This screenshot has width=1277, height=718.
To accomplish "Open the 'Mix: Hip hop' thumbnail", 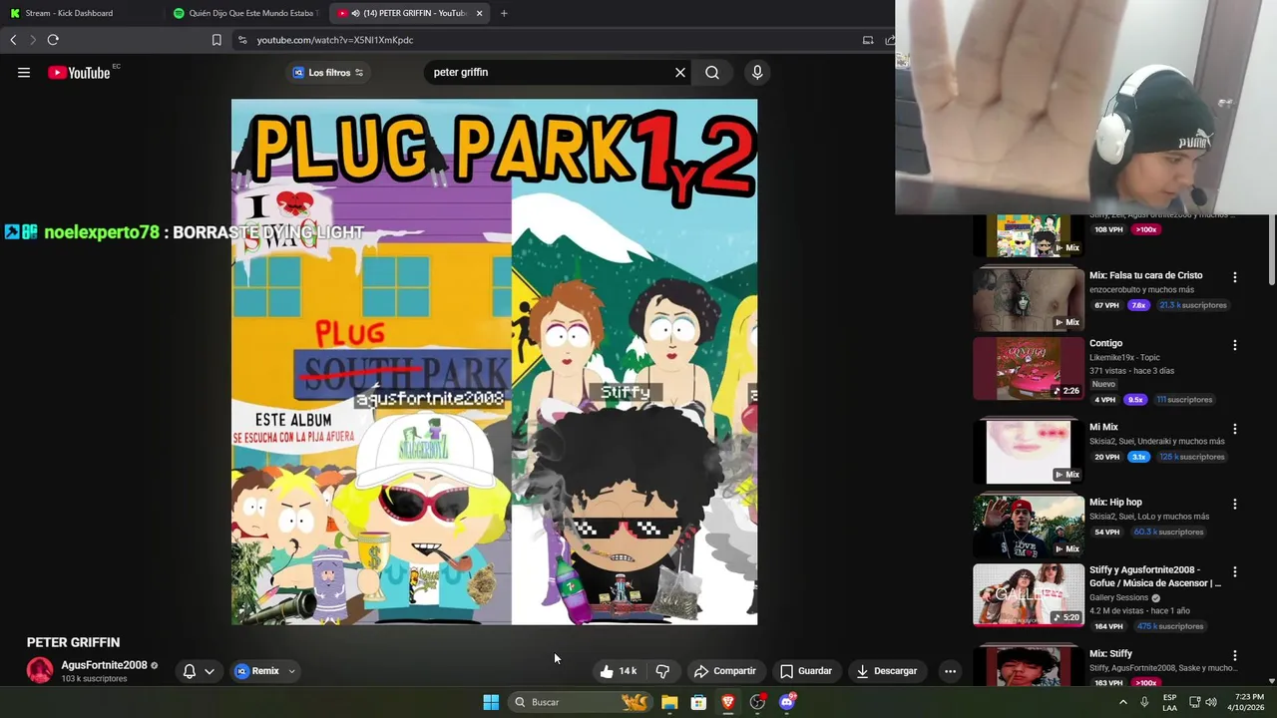I will pyautogui.click(x=1029, y=526).
